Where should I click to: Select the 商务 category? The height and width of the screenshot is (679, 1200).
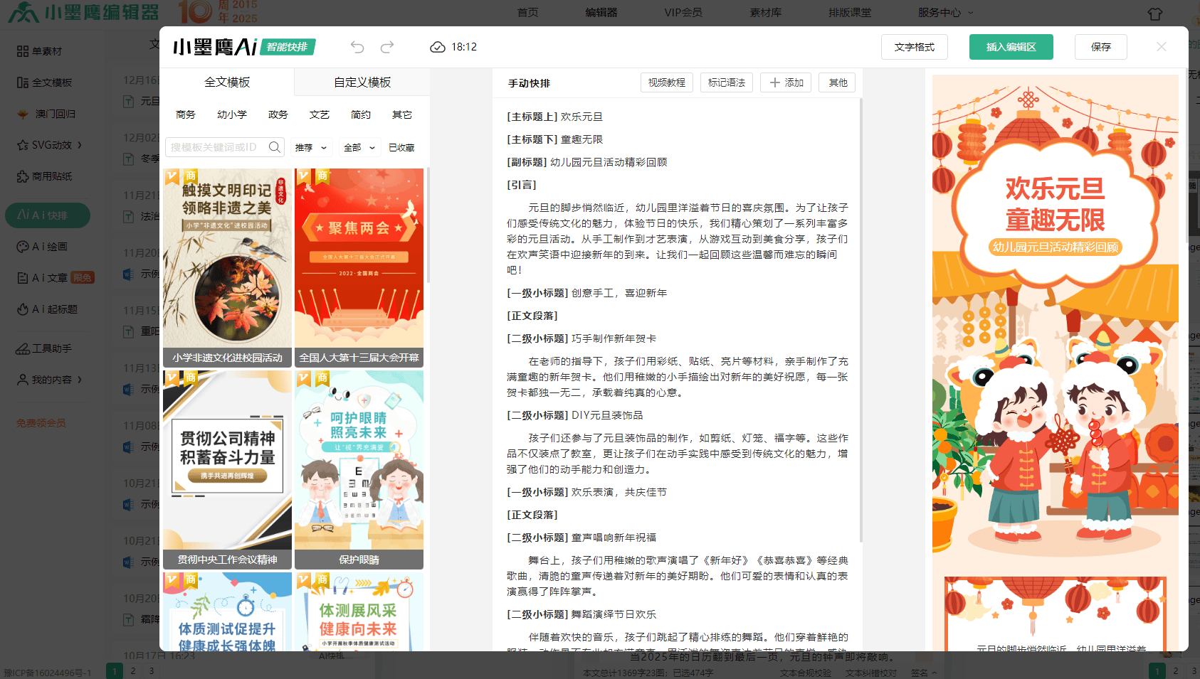click(186, 114)
